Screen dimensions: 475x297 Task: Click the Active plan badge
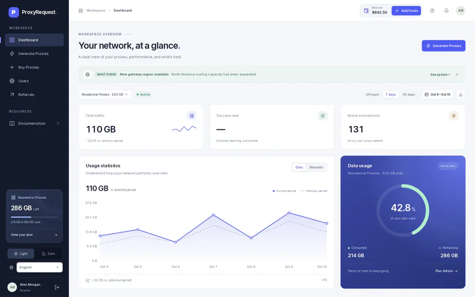point(448,166)
